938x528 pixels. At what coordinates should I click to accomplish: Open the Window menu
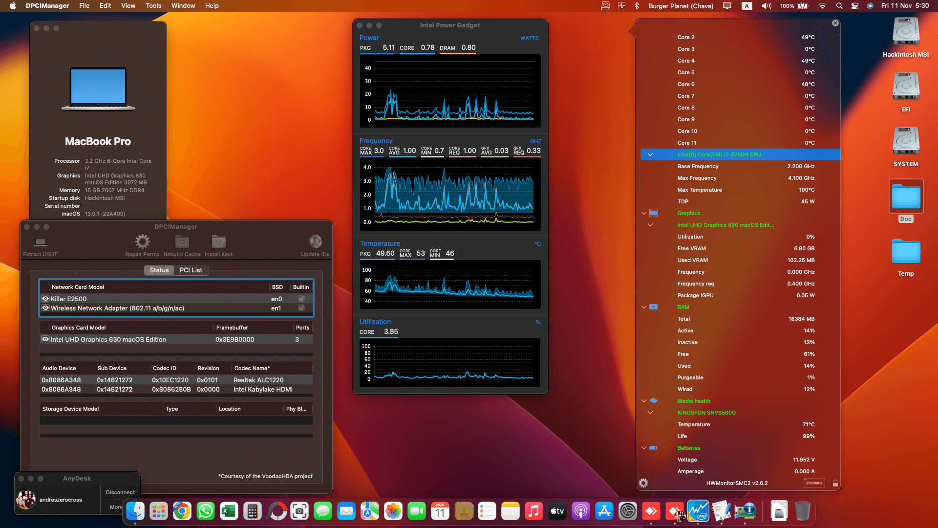click(x=183, y=6)
